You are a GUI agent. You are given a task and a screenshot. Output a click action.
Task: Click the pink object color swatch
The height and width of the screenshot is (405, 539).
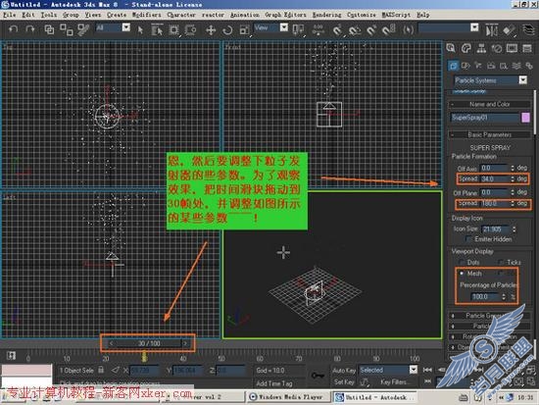coord(525,118)
